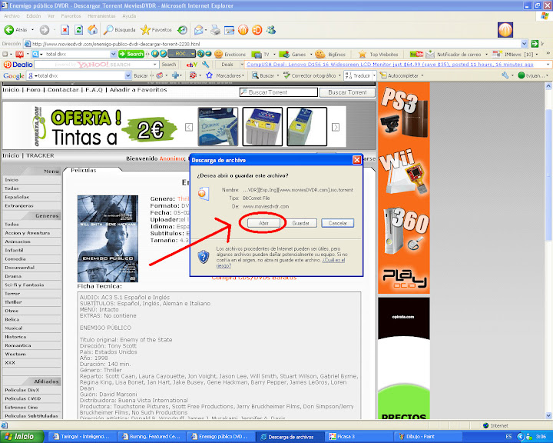This screenshot has width=553, height=443.
Task: Select Thriller in Generos menu
Action: [x=13, y=302]
